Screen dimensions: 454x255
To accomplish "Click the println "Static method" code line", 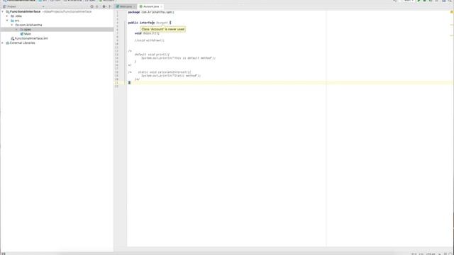I will coord(171,76).
